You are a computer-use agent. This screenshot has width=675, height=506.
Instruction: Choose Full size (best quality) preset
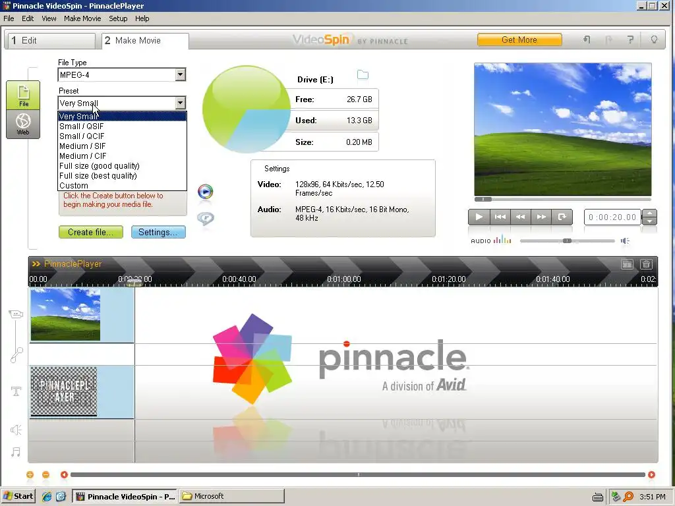(122, 175)
